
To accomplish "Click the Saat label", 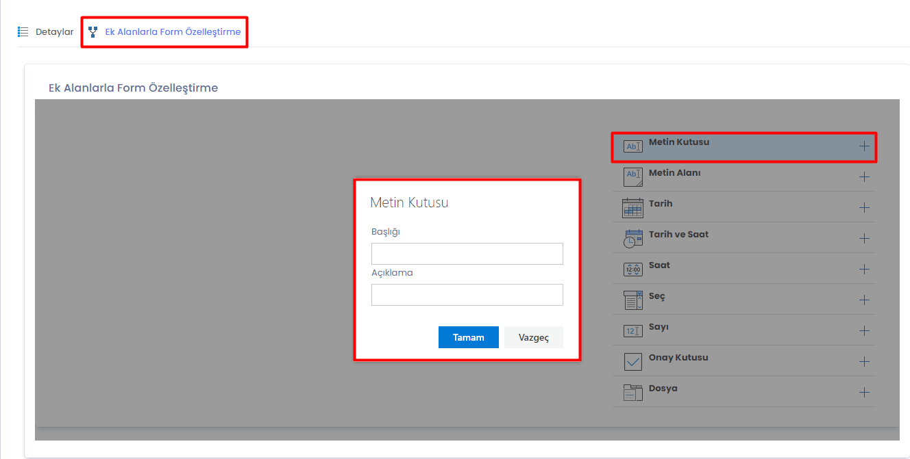I will pyautogui.click(x=659, y=265).
